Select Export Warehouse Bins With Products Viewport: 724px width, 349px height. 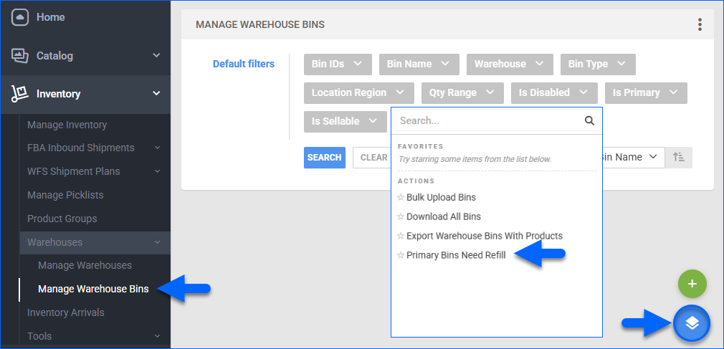(x=484, y=236)
